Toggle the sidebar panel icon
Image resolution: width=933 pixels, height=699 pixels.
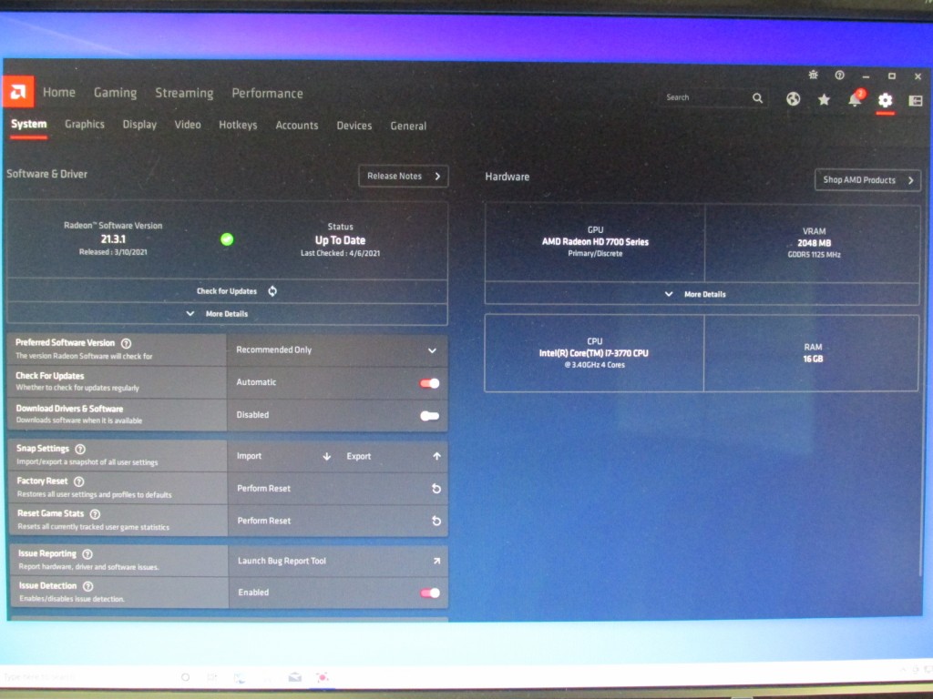pyautogui.click(x=915, y=101)
